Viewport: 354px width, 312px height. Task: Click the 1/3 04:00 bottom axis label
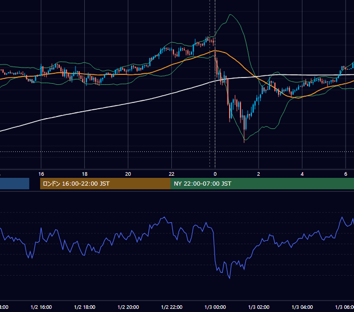point(302,307)
